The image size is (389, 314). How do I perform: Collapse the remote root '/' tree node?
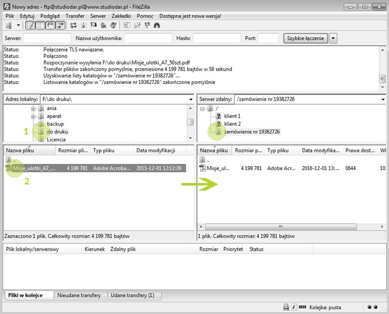(x=202, y=108)
